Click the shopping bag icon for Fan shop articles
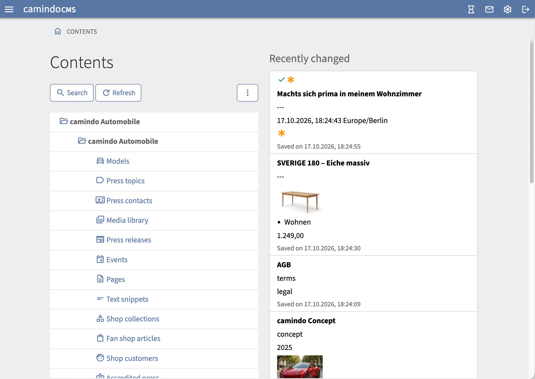The height and width of the screenshot is (379, 535). 100,338
